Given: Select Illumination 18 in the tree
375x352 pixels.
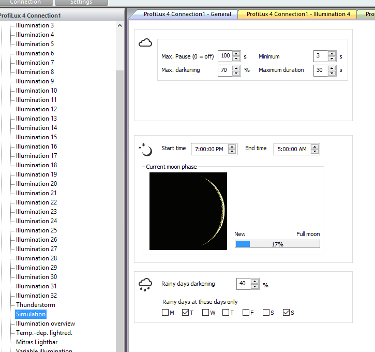Looking at the screenshot, I should coord(36,165).
